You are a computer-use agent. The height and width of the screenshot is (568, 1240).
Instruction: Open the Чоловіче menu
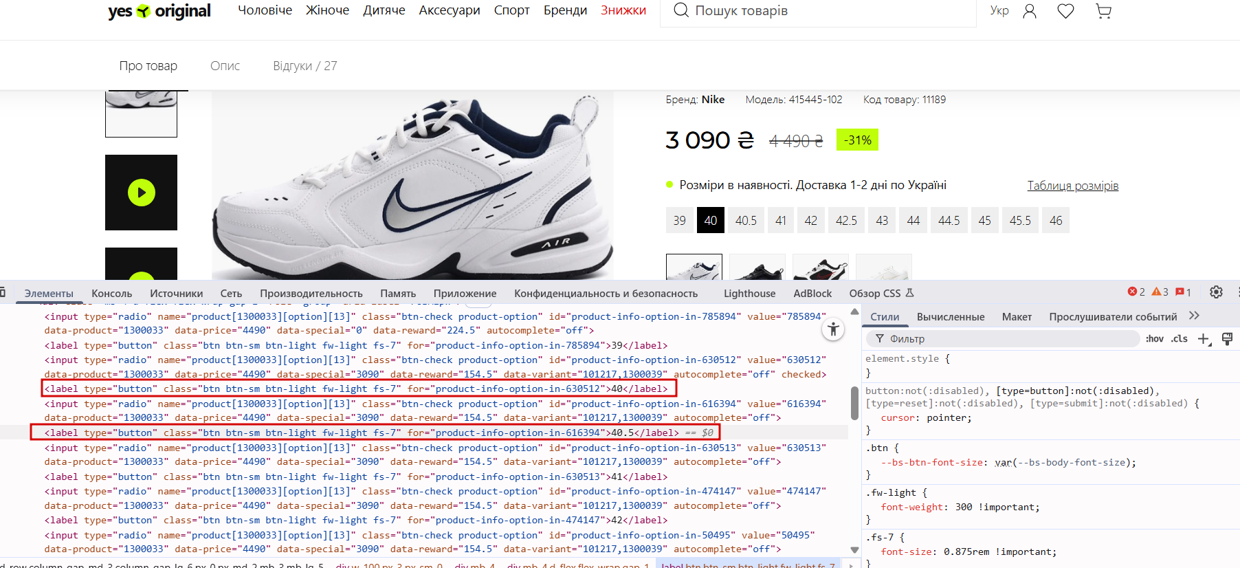(x=265, y=10)
